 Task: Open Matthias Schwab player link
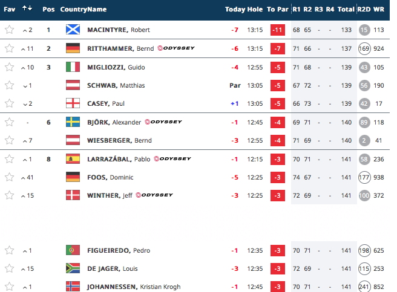pyautogui.click(x=116, y=85)
